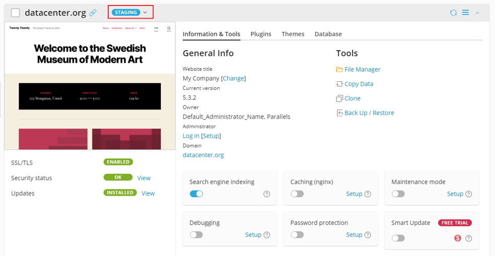Click the Back Up / Restore icon

click(340, 113)
